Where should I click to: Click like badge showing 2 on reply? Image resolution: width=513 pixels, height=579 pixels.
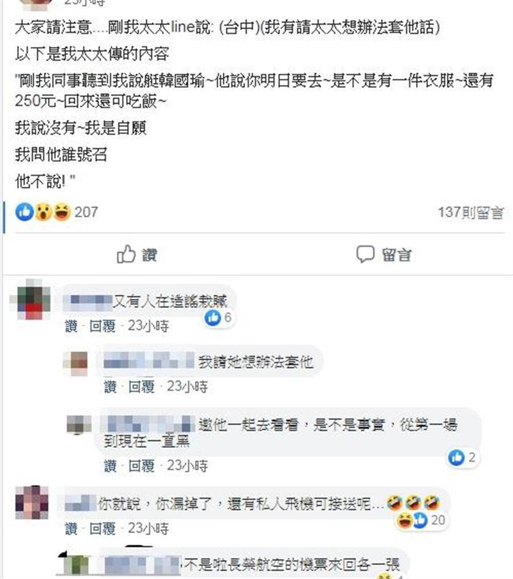pyautogui.click(x=462, y=457)
